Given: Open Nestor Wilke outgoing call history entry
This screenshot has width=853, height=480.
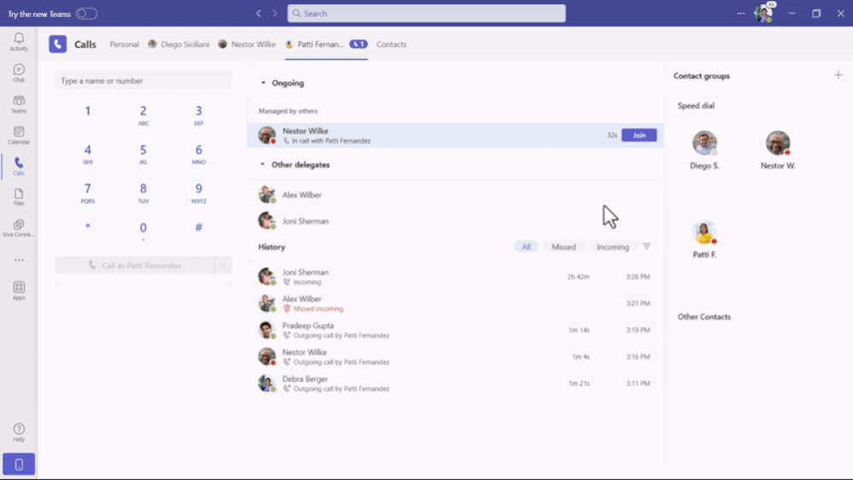Looking at the screenshot, I should click(456, 356).
